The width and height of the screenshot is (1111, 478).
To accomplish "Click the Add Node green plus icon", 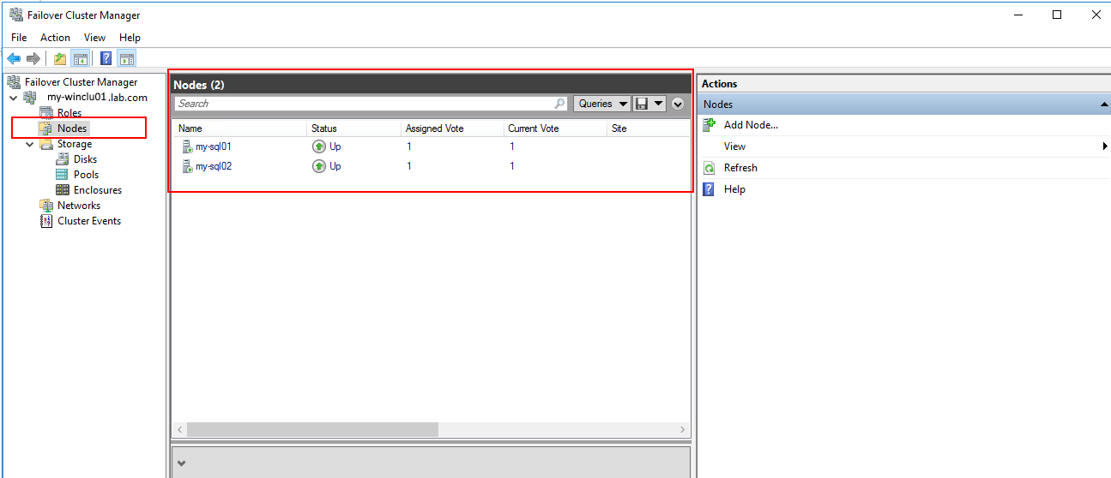I will coord(709,125).
